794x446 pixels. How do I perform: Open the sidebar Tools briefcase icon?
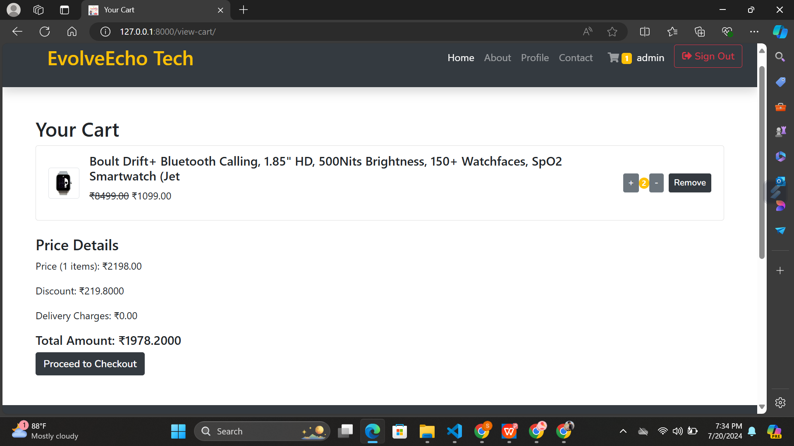pos(780,107)
